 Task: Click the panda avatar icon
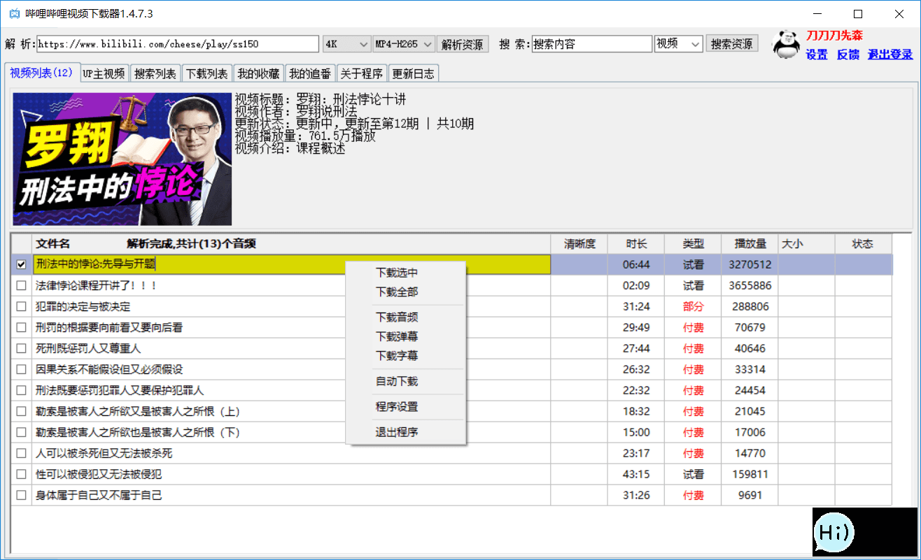click(786, 45)
